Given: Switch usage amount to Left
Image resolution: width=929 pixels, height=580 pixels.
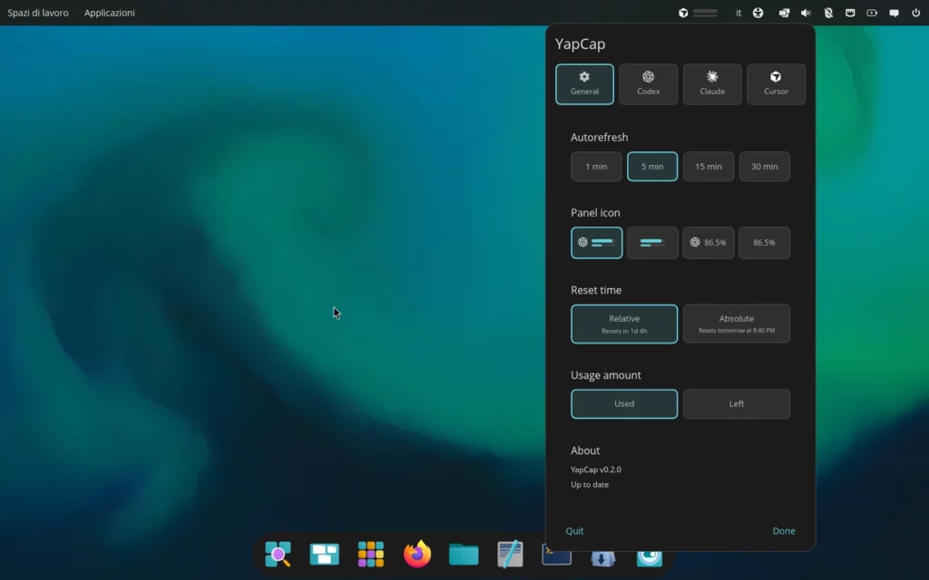Looking at the screenshot, I should 736,404.
